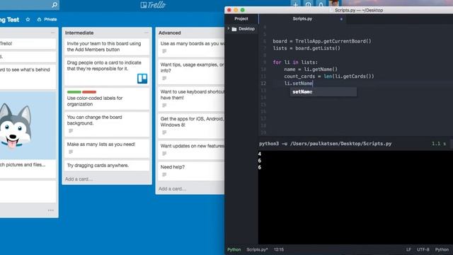Click the 'count_cards = len(li.getCards())' line
The width and height of the screenshot is (453, 255).
(328, 76)
